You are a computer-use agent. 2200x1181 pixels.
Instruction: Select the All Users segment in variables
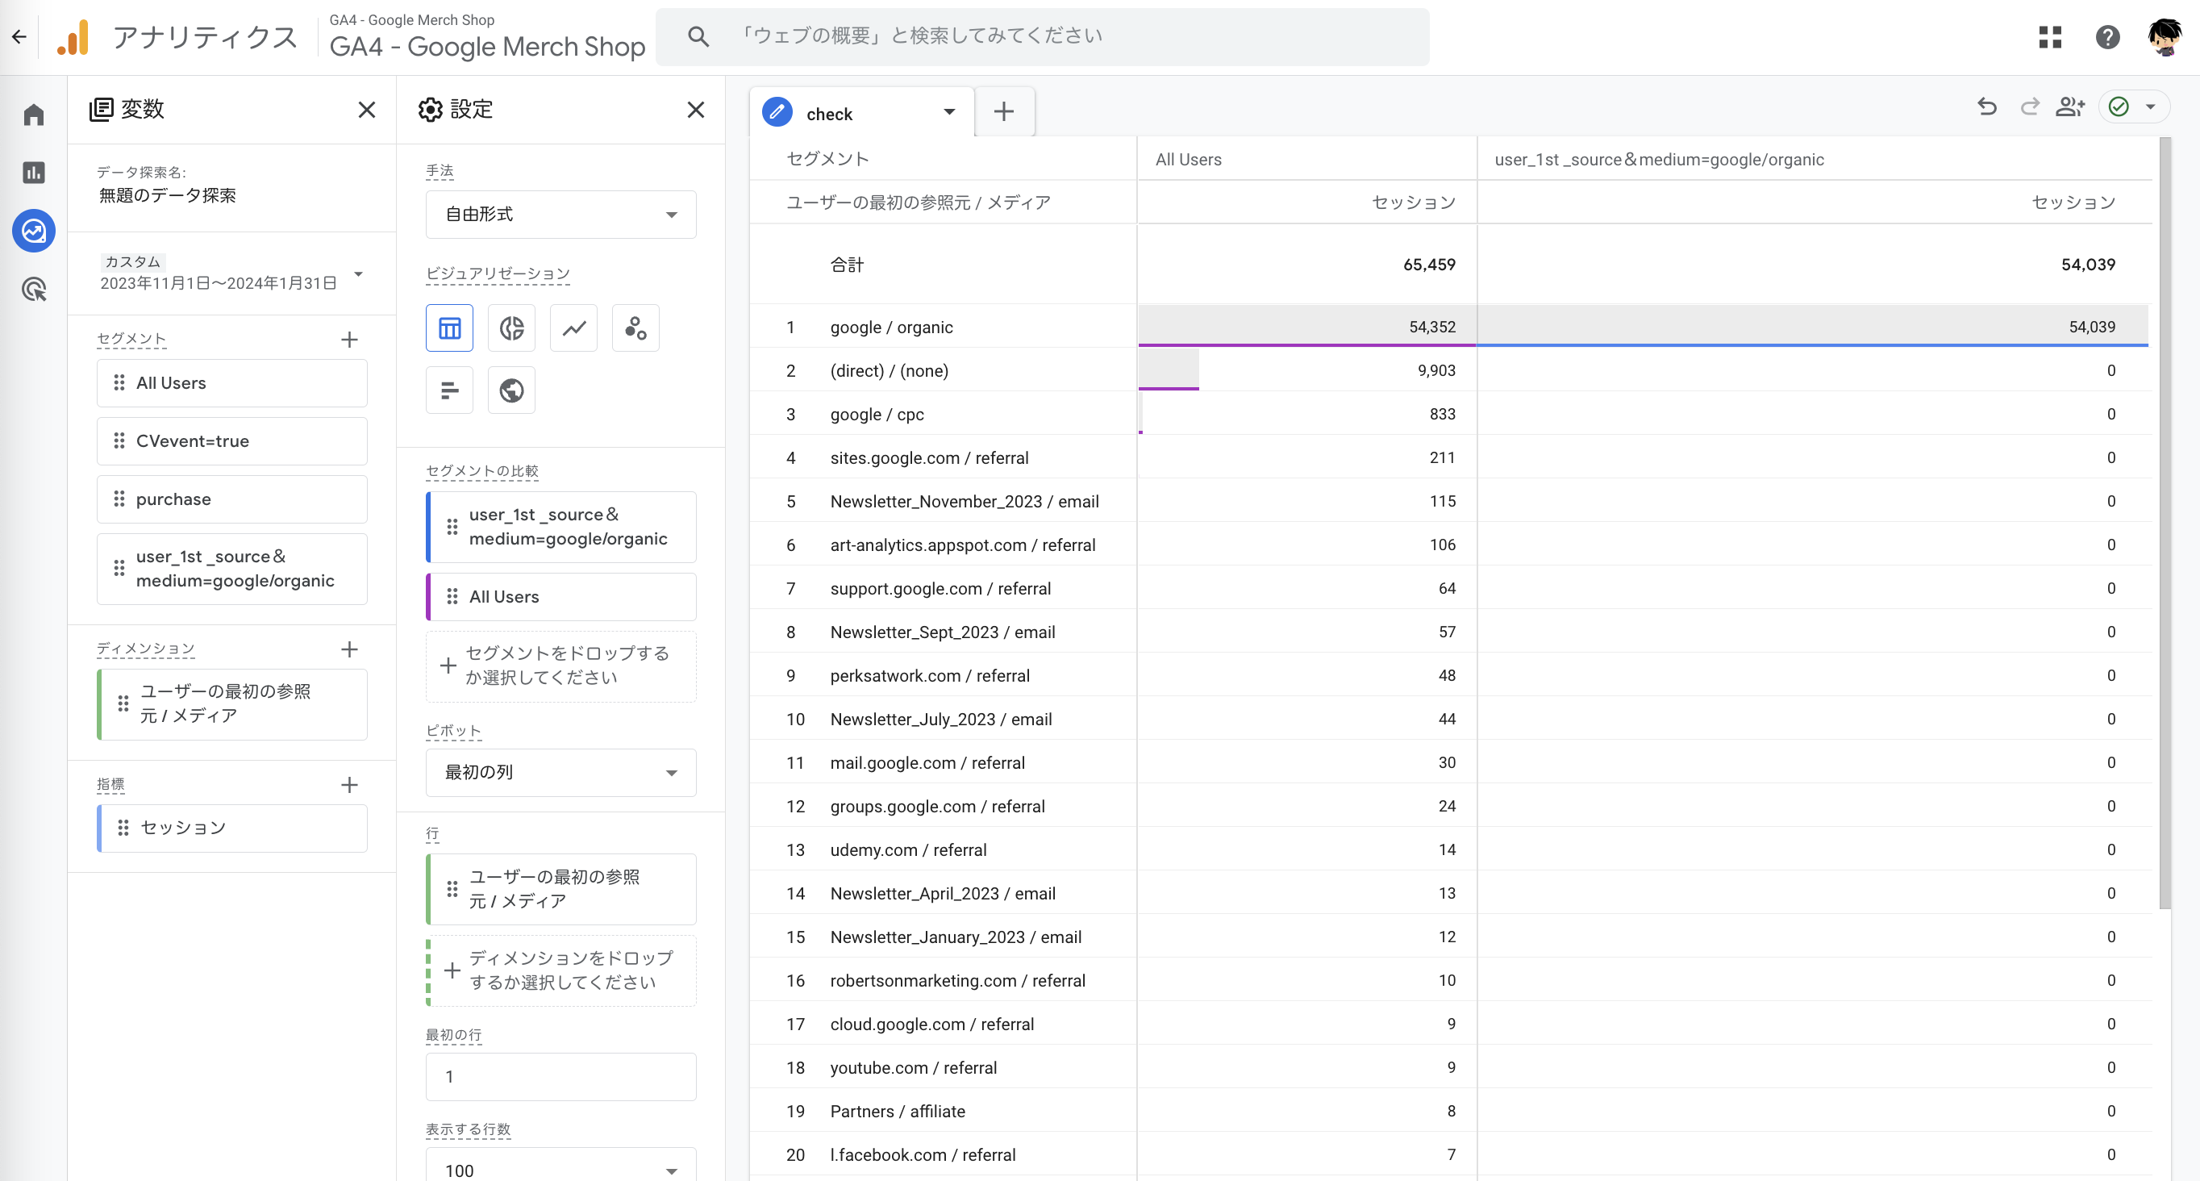point(232,383)
